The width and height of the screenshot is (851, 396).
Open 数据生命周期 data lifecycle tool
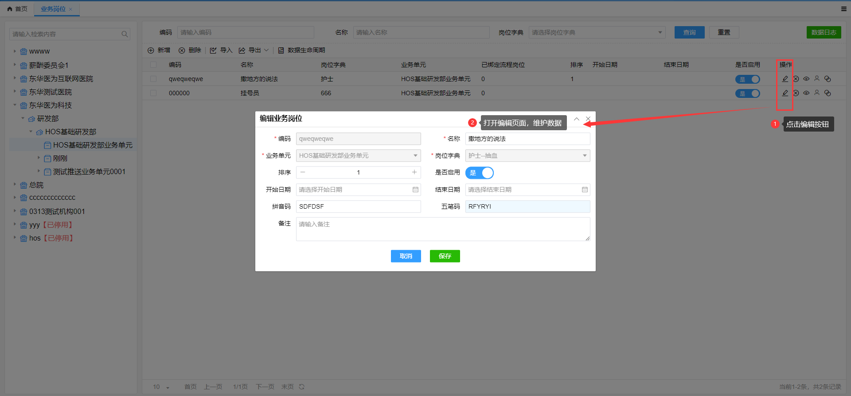301,50
